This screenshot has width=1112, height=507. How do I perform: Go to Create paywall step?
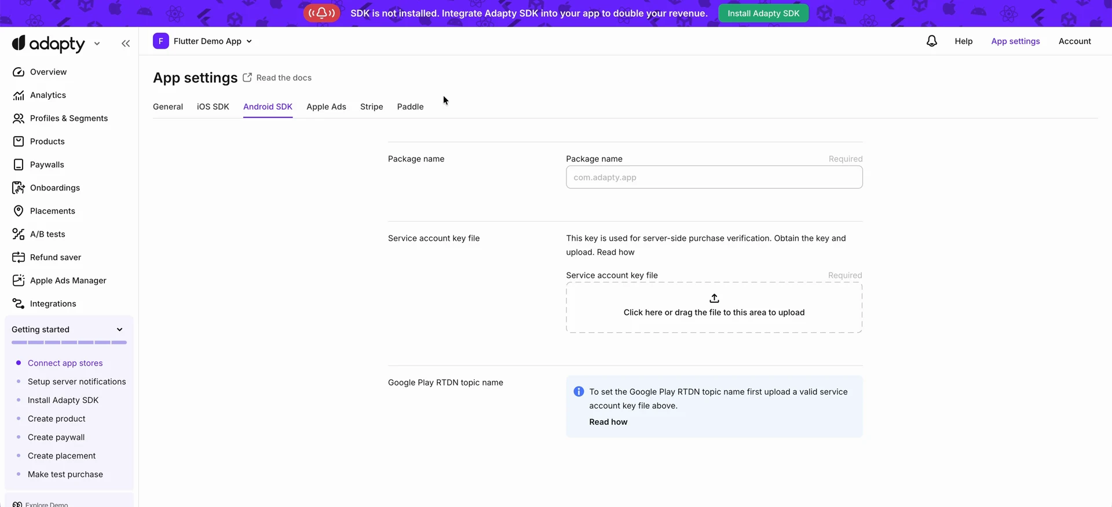(x=56, y=437)
